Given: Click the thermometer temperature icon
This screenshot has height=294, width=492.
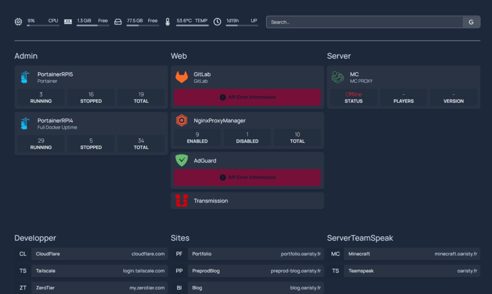Looking at the screenshot, I should [168, 22].
